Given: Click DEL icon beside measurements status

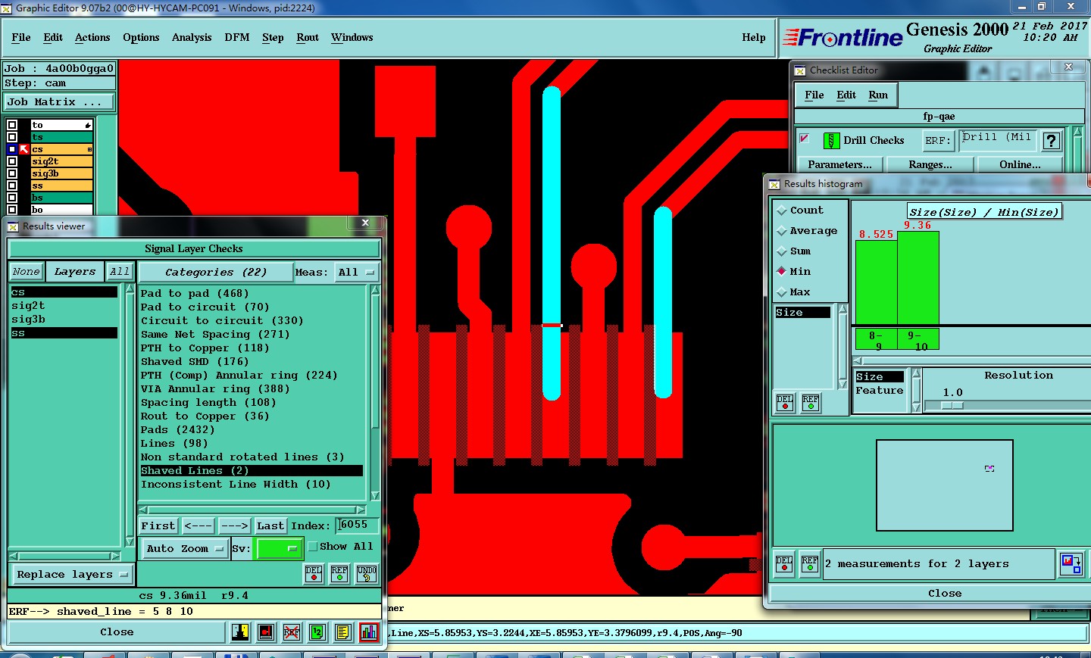Looking at the screenshot, I should (784, 565).
